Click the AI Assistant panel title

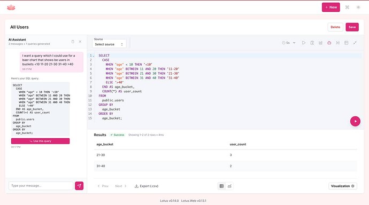pyautogui.click(x=17, y=40)
